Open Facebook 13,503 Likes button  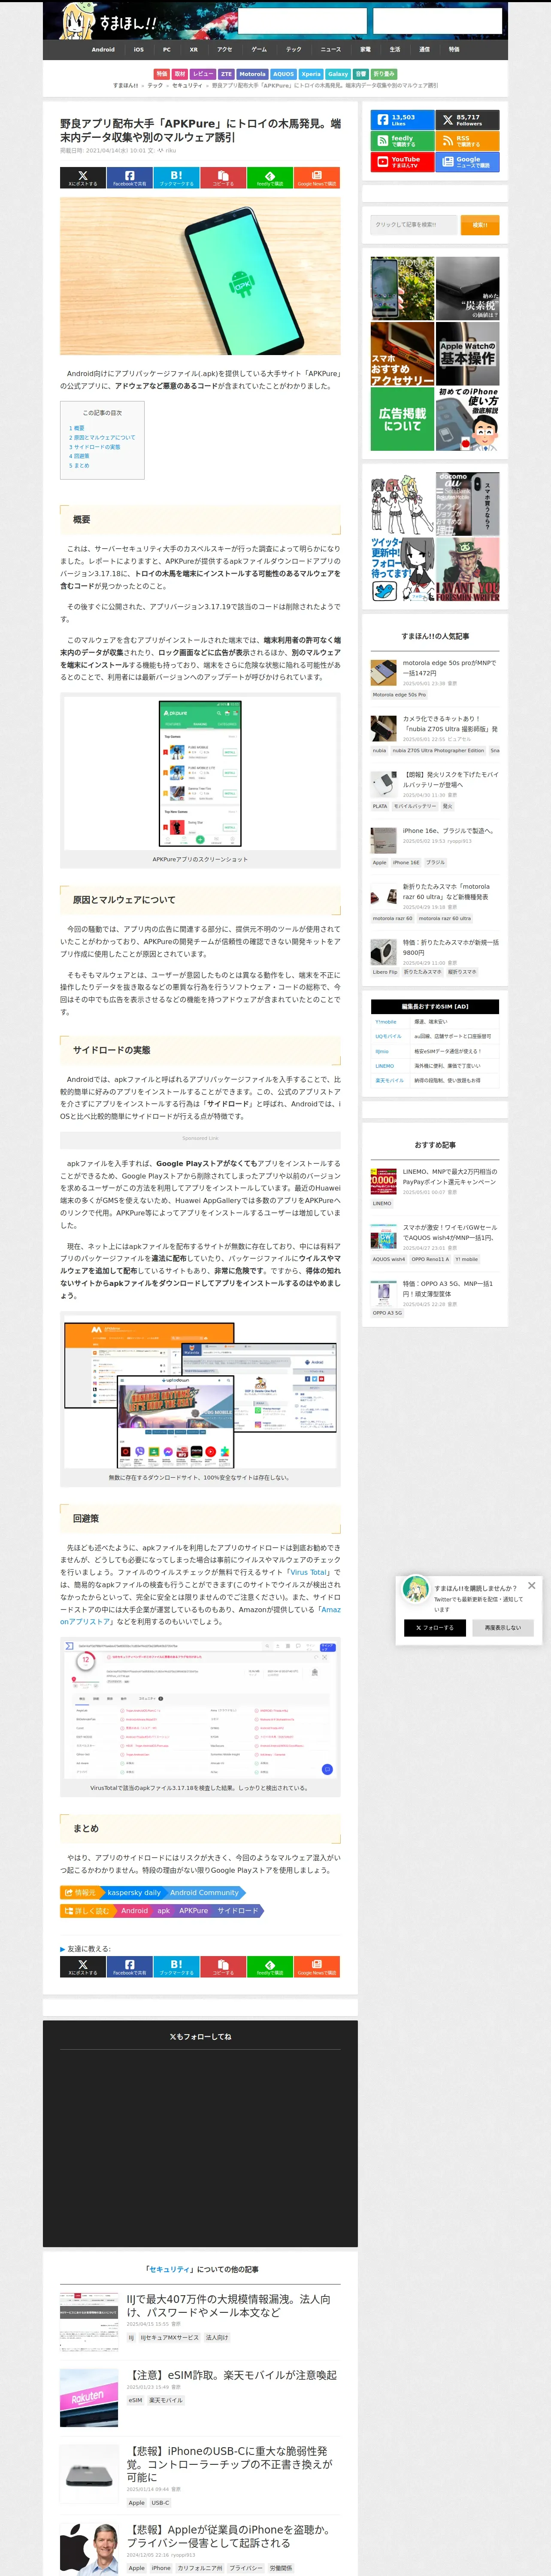[402, 120]
